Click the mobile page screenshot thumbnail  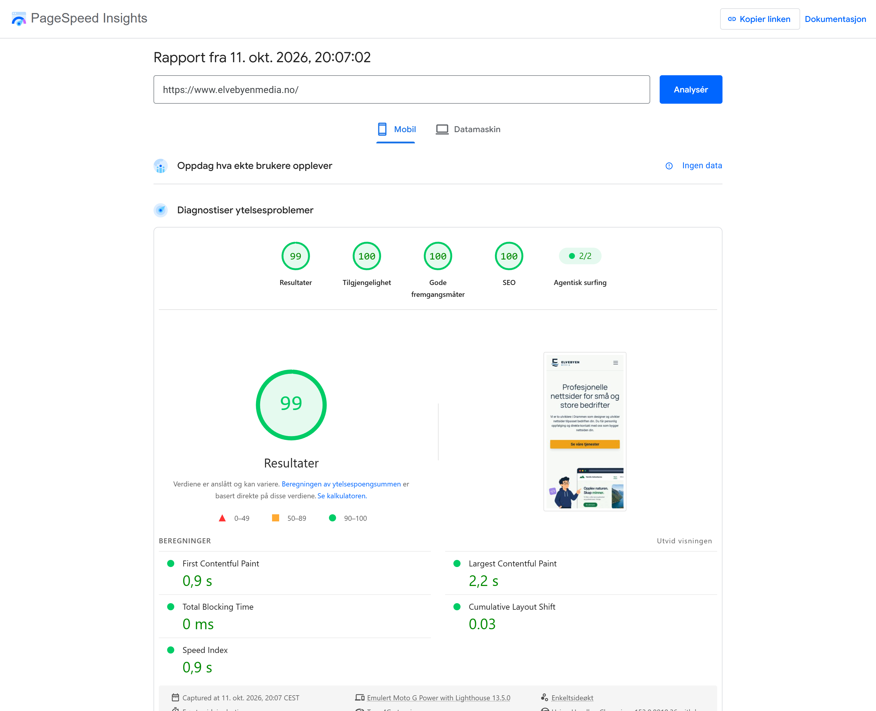click(585, 432)
